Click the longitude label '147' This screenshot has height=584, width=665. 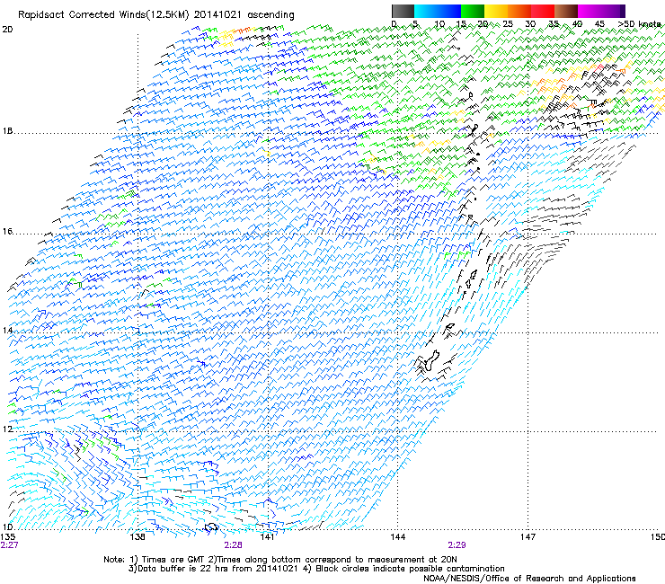point(528,536)
